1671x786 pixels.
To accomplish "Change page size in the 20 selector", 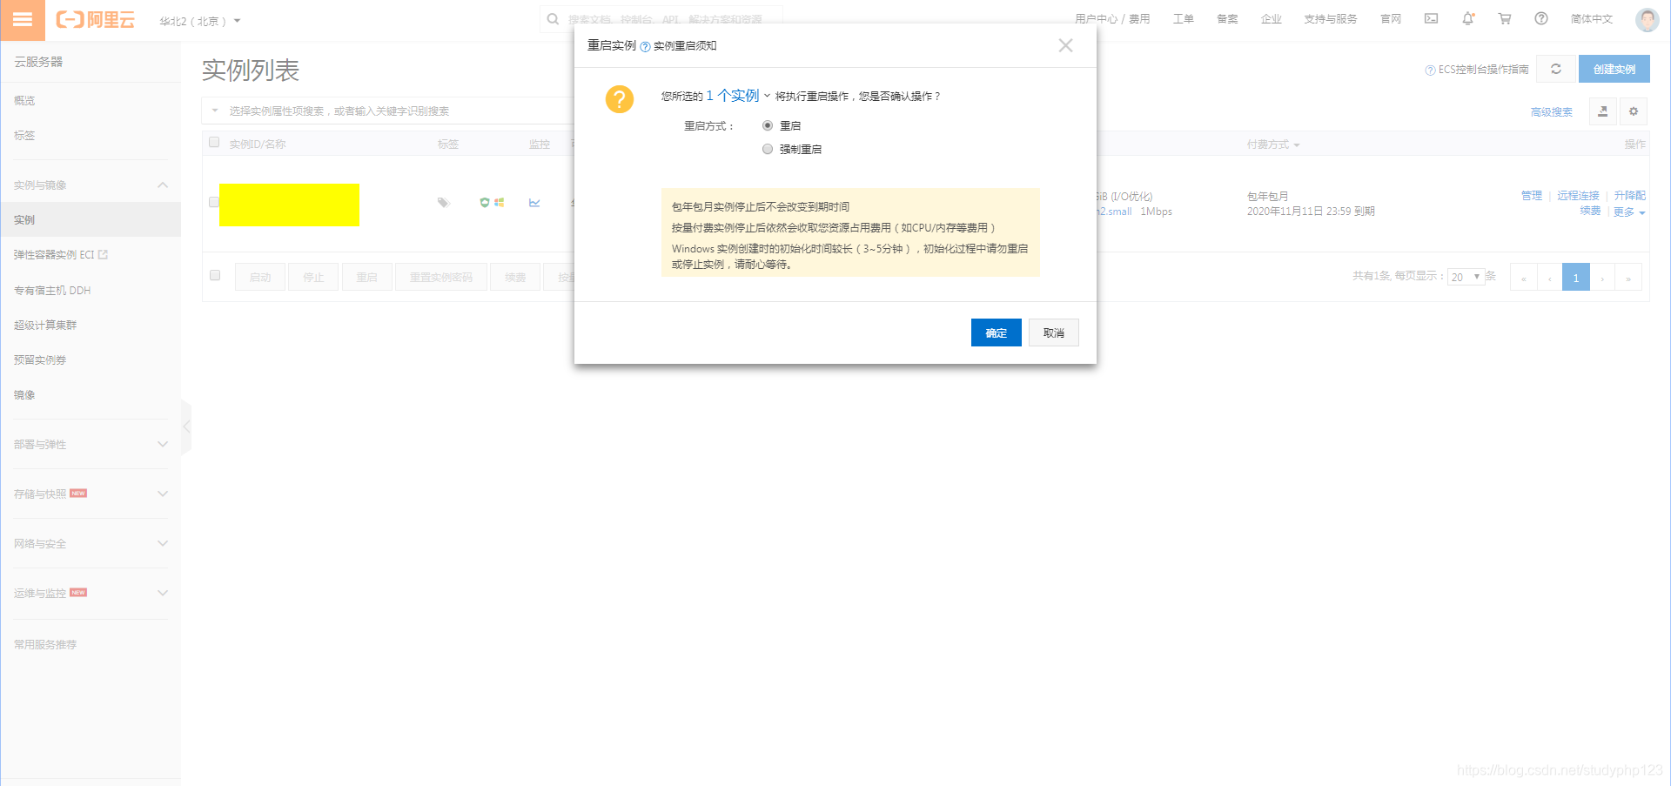I will coord(1466,276).
